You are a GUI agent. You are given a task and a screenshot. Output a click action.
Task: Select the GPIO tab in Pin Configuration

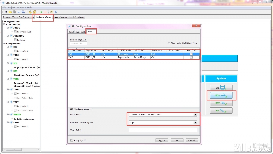pyautogui.click(x=71, y=32)
